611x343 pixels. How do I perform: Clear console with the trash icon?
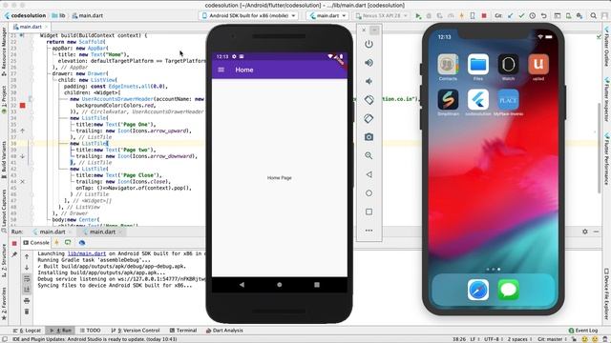[x=27, y=312]
